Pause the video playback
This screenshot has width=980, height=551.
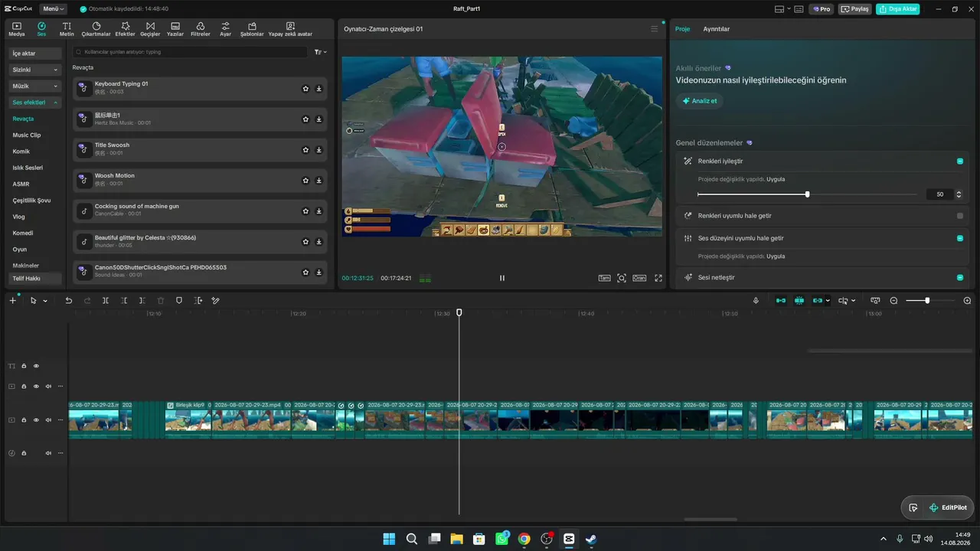point(502,278)
